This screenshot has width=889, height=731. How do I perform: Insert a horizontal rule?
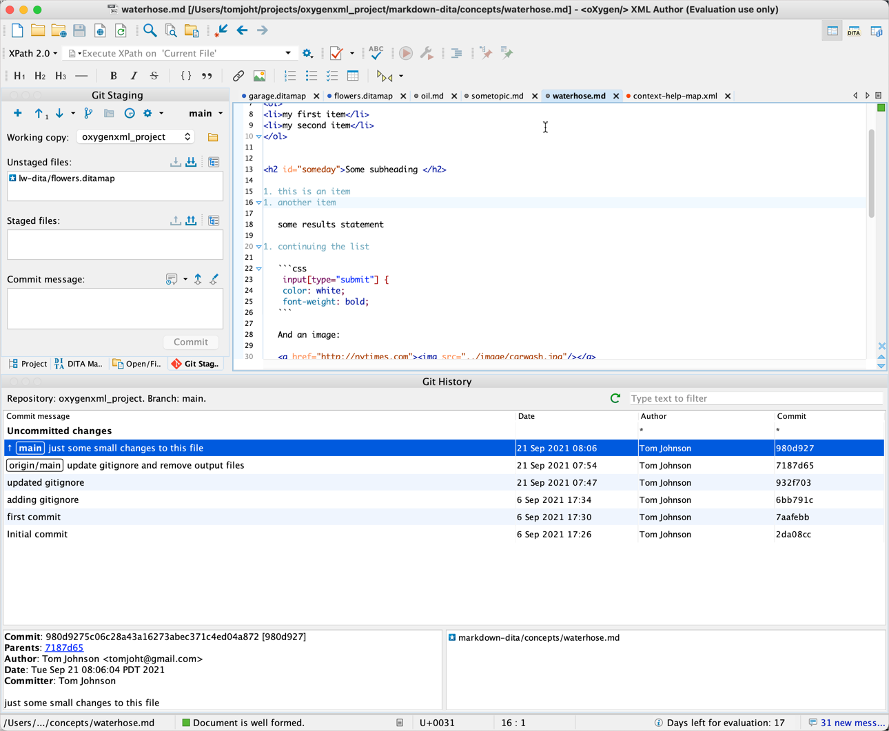click(x=81, y=76)
